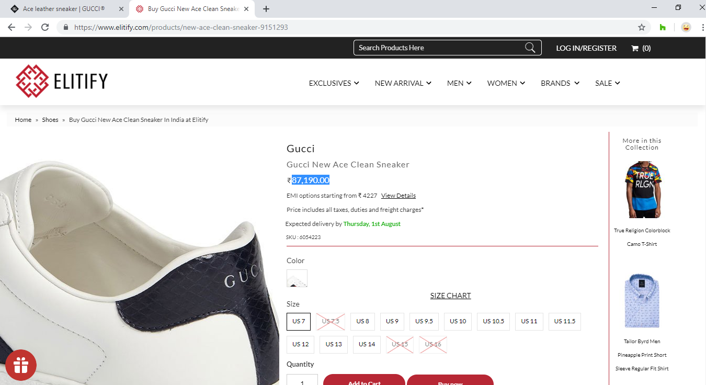This screenshot has width=706, height=385.
Task: Click the crossed-out US 15 size
Action: [400, 344]
